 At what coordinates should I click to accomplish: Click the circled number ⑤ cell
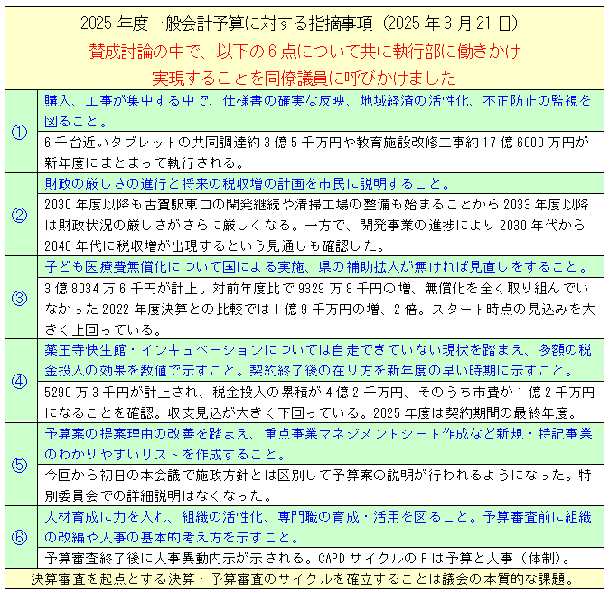[21, 465]
